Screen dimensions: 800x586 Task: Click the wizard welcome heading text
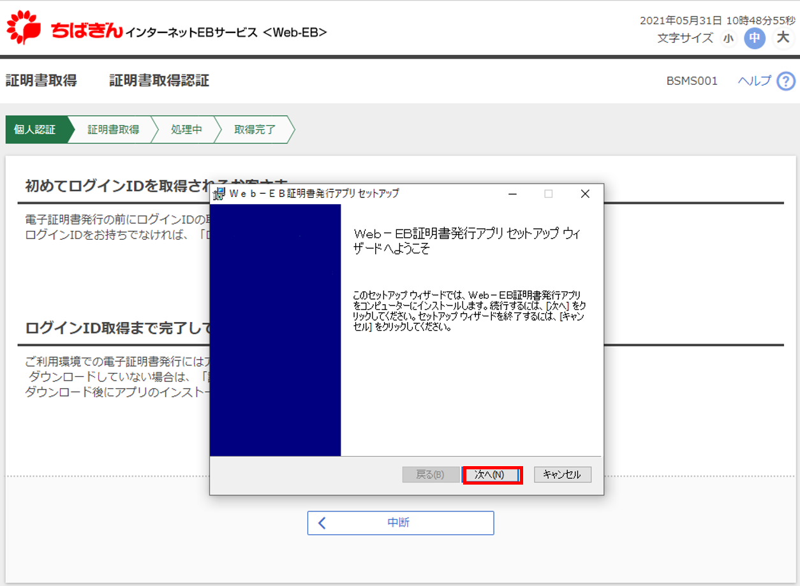tap(467, 241)
